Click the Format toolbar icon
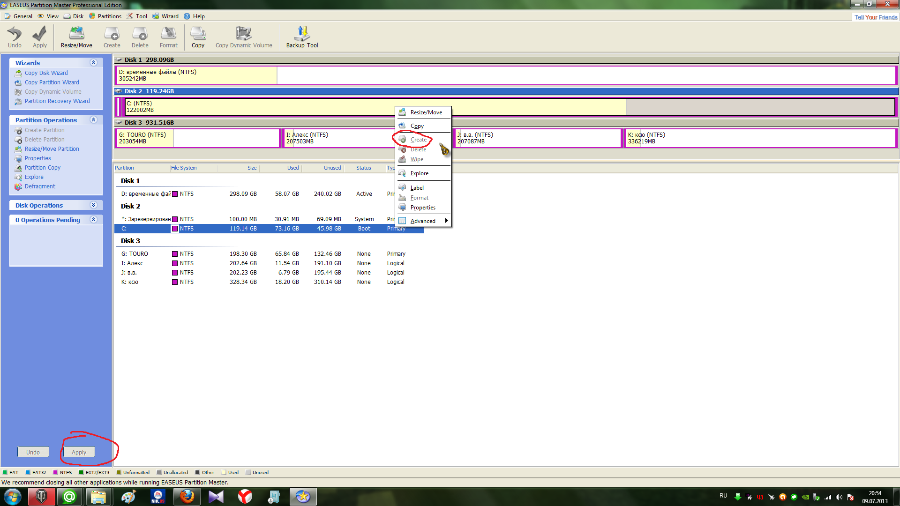 [169, 37]
